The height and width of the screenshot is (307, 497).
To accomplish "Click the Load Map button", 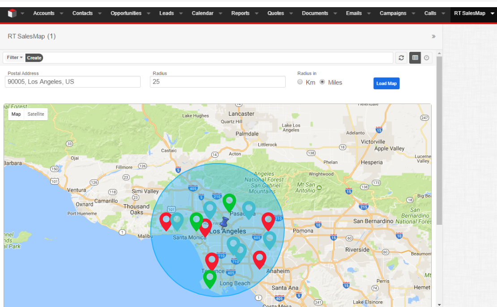I will [386, 83].
